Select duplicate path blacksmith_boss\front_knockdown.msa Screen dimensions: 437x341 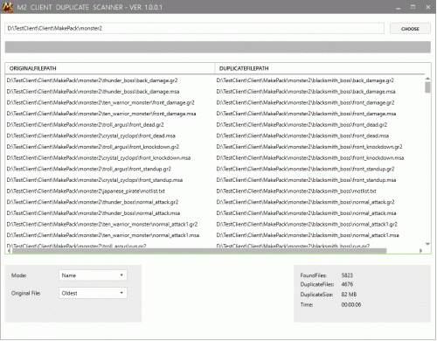pyautogui.click(x=310, y=158)
